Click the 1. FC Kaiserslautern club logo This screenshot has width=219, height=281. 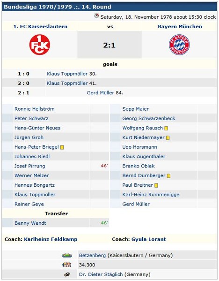(x=40, y=45)
